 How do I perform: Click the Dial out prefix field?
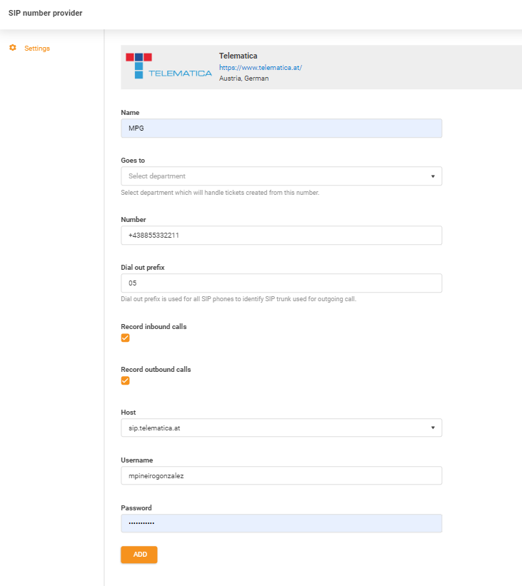pos(281,283)
